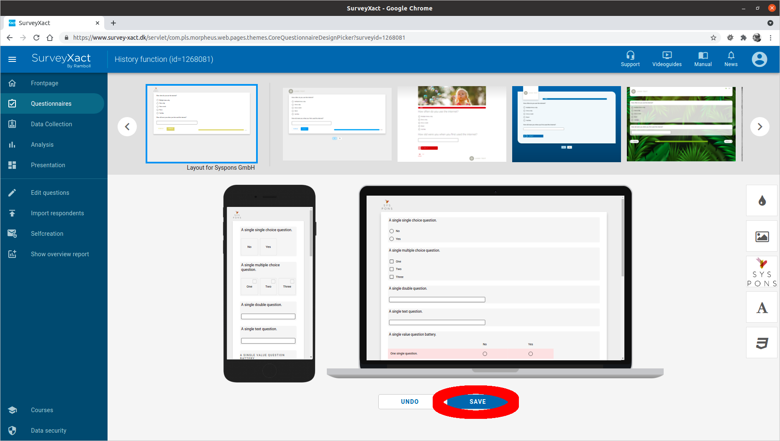Click the Selfcreation envelope icon
The image size is (780, 441).
tap(12, 234)
